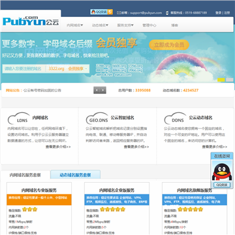
Task: Click the envelope email icon
Action: click(119, 12)
